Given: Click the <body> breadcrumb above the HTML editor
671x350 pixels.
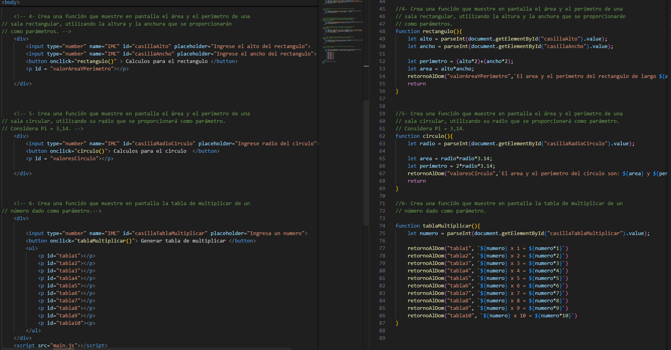Looking at the screenshot, I should (x=11, y=2).
